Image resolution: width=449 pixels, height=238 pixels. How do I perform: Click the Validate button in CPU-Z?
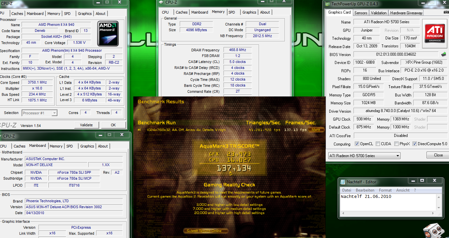(x=86, y=125)
